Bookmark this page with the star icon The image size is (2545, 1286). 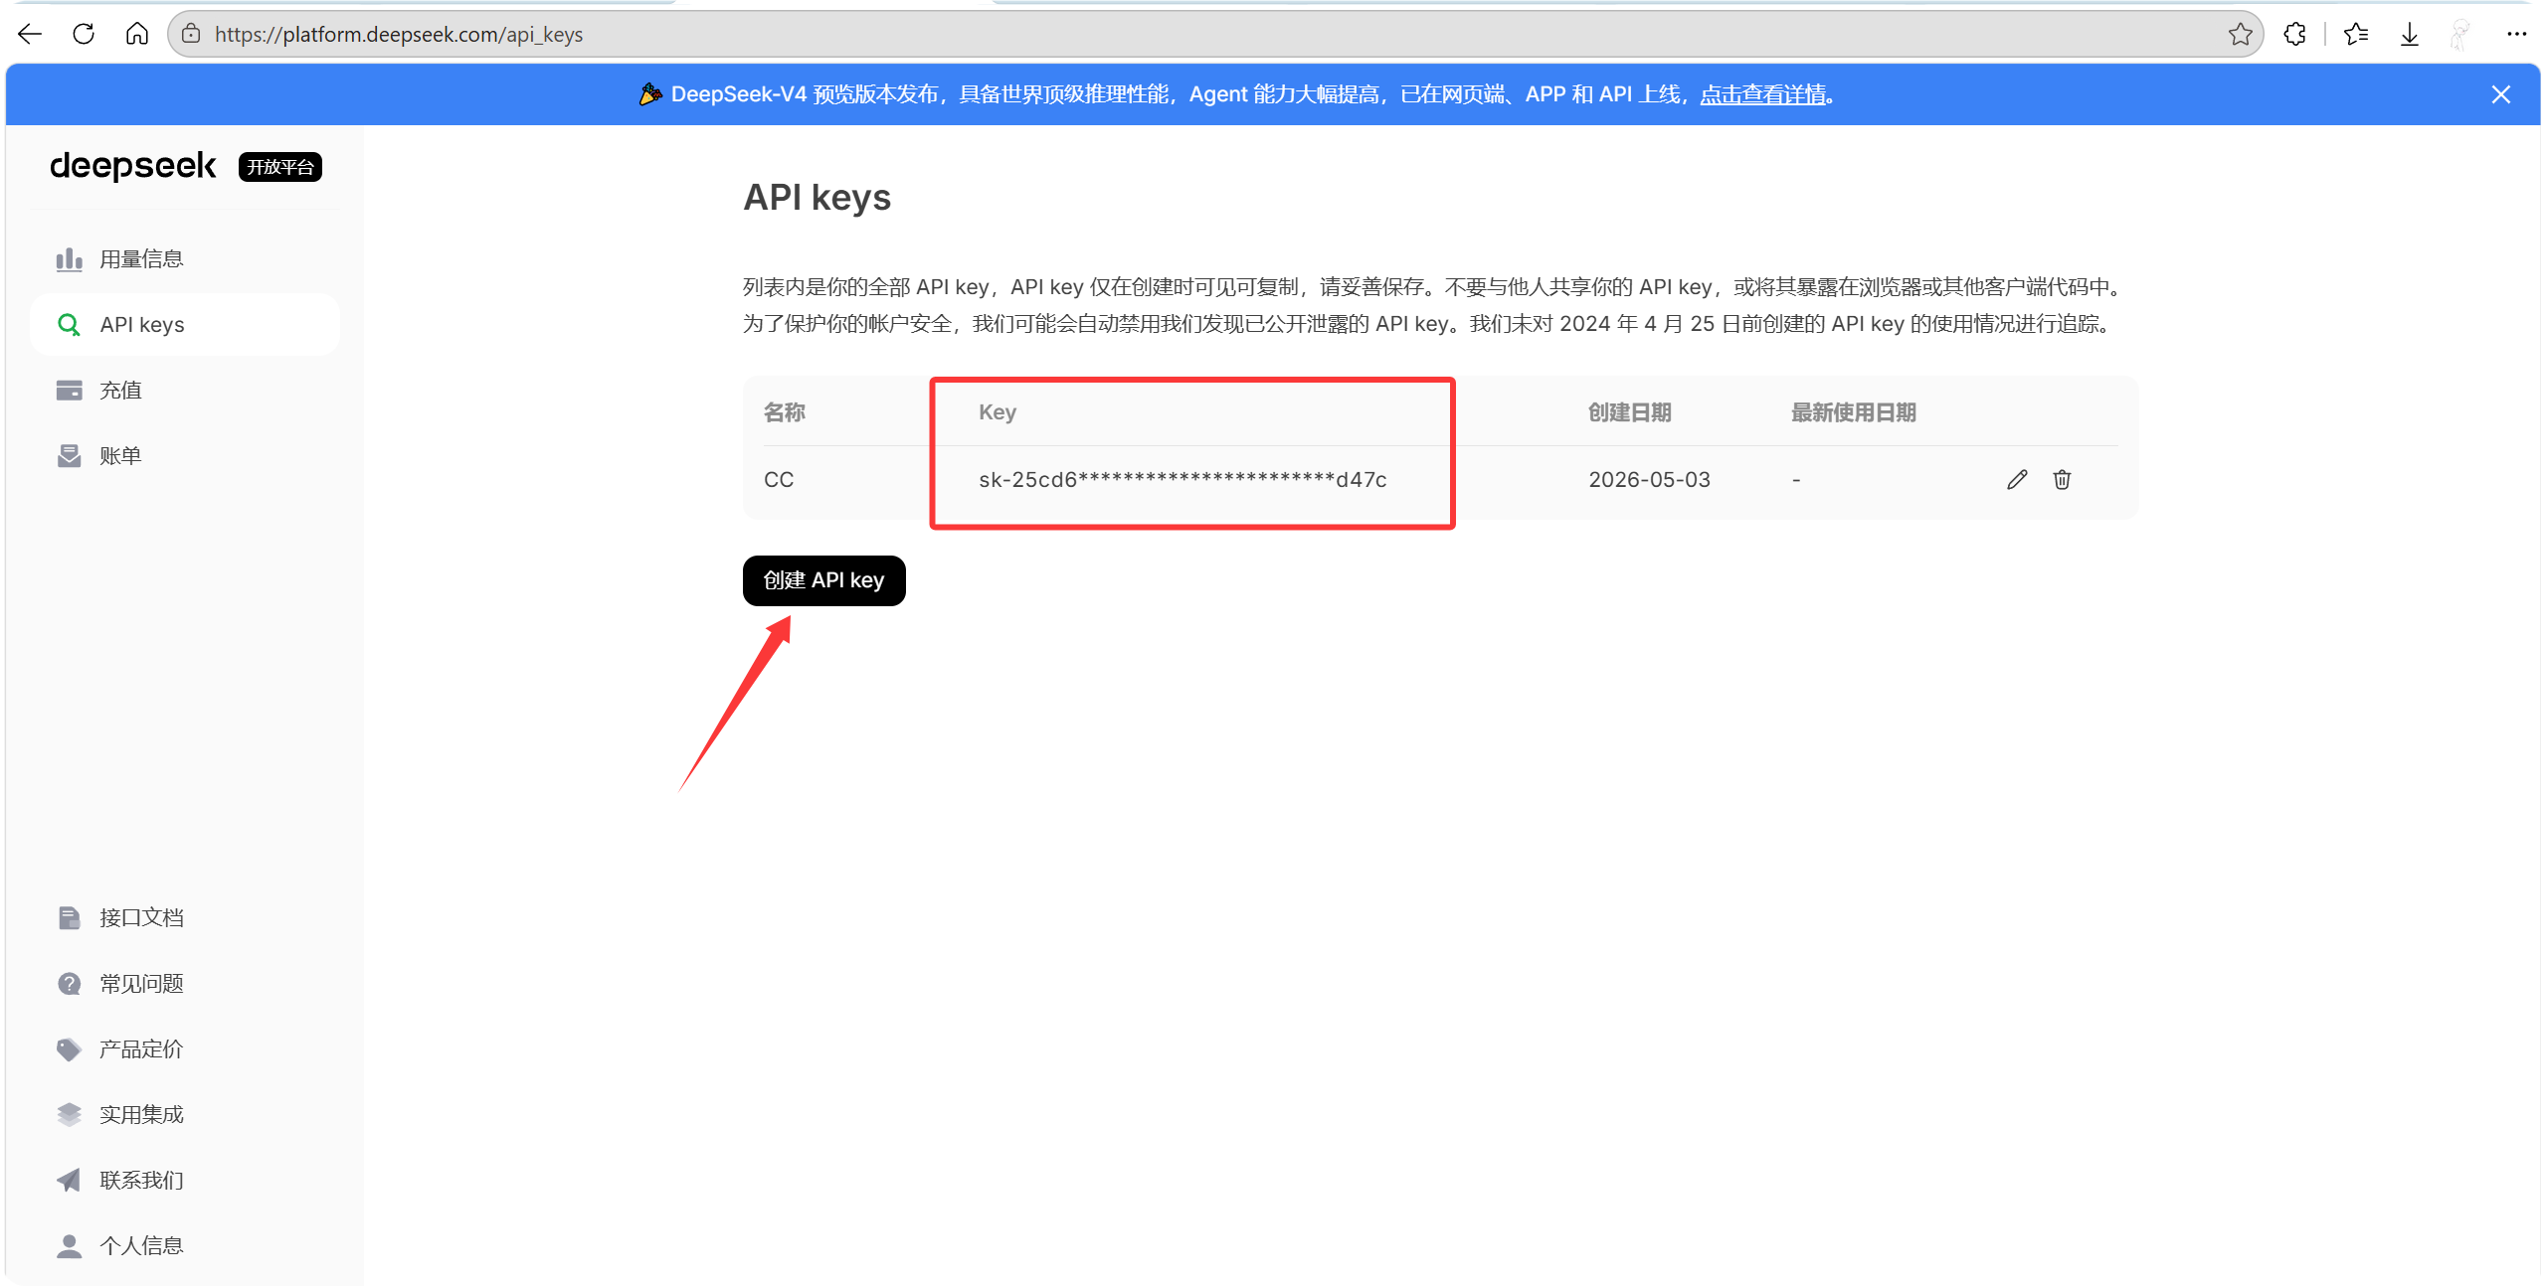pyautogui.click(x=2240, y=34)
